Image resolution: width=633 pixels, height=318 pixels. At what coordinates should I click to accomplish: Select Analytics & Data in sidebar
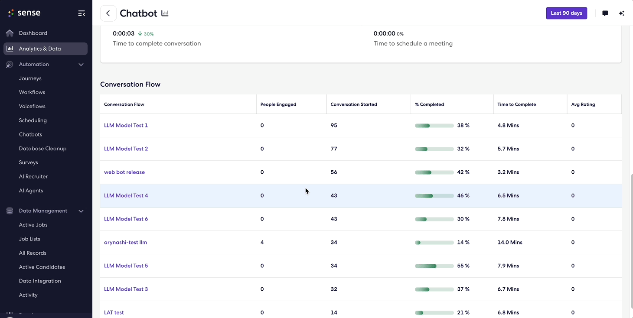tap(46, 49)
